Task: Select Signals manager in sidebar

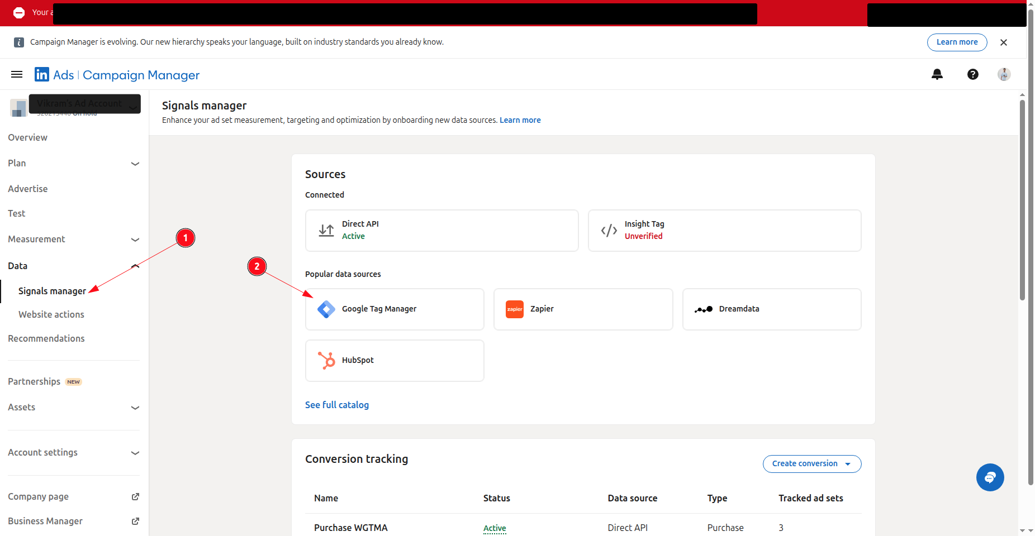Action: click(x=52, y=291)
